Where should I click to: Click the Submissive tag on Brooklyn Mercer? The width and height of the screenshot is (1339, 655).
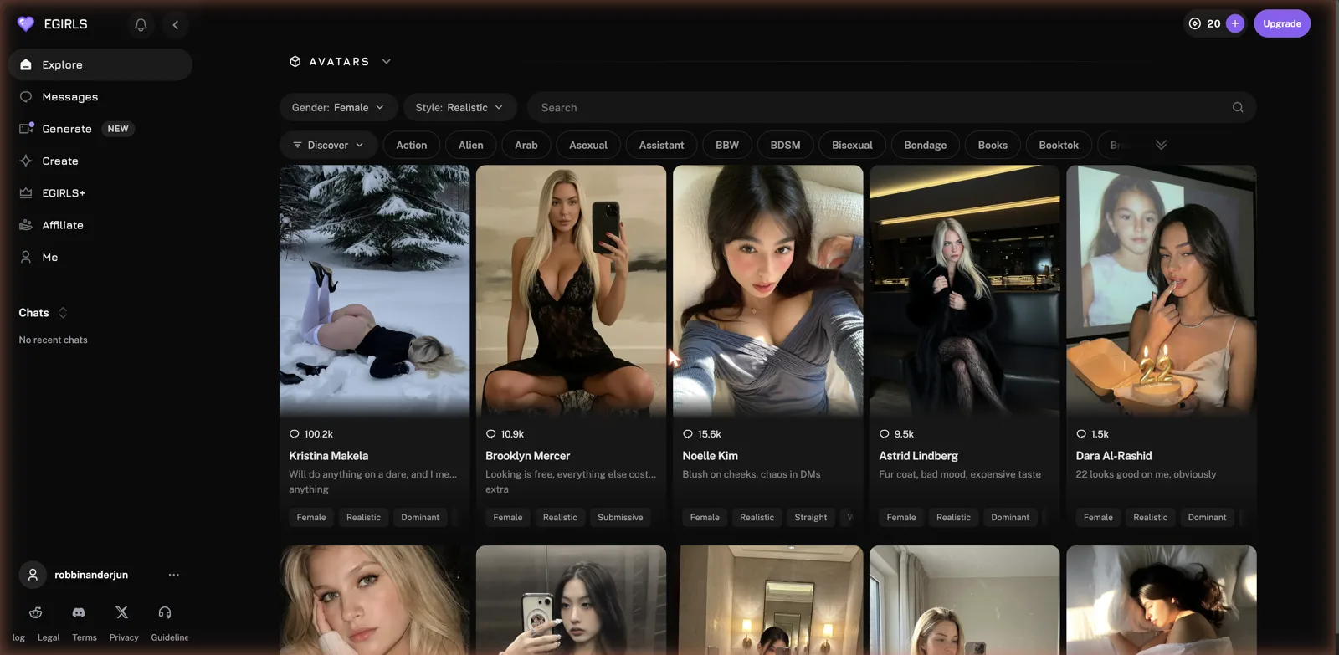pyautogui.click(x=621, y=518)
